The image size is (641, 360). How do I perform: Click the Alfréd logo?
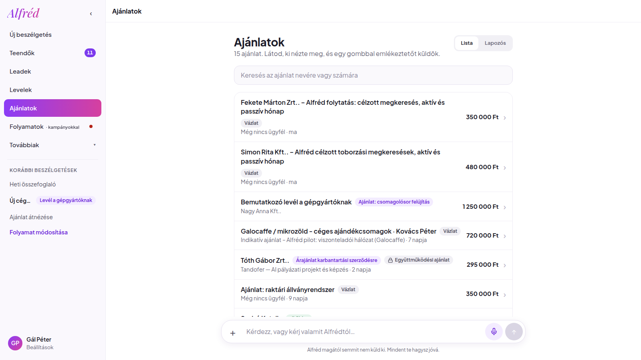24,13
